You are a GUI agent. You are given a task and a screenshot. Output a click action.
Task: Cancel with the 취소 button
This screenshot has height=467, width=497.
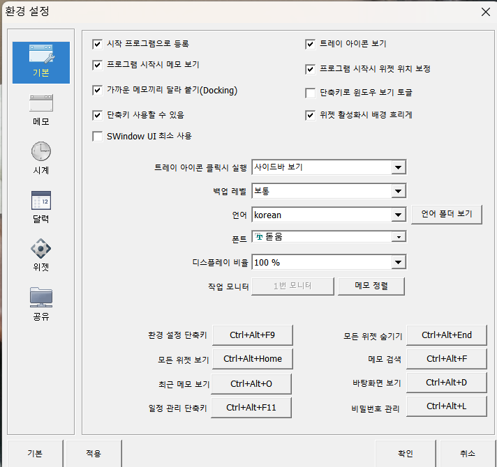click(x=468, y=453)
